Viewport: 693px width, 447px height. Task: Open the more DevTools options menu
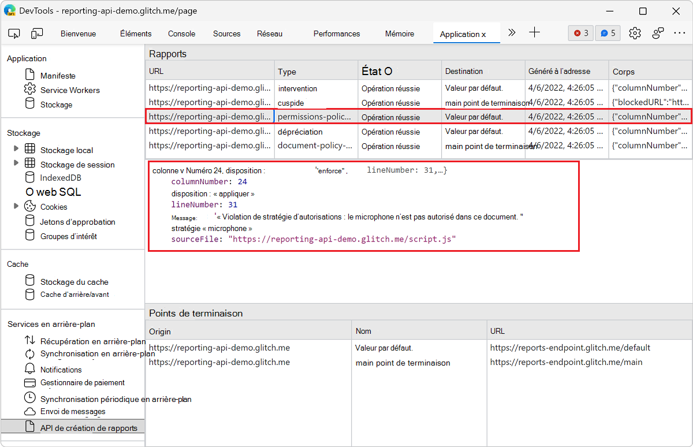(x=680, y=33)
